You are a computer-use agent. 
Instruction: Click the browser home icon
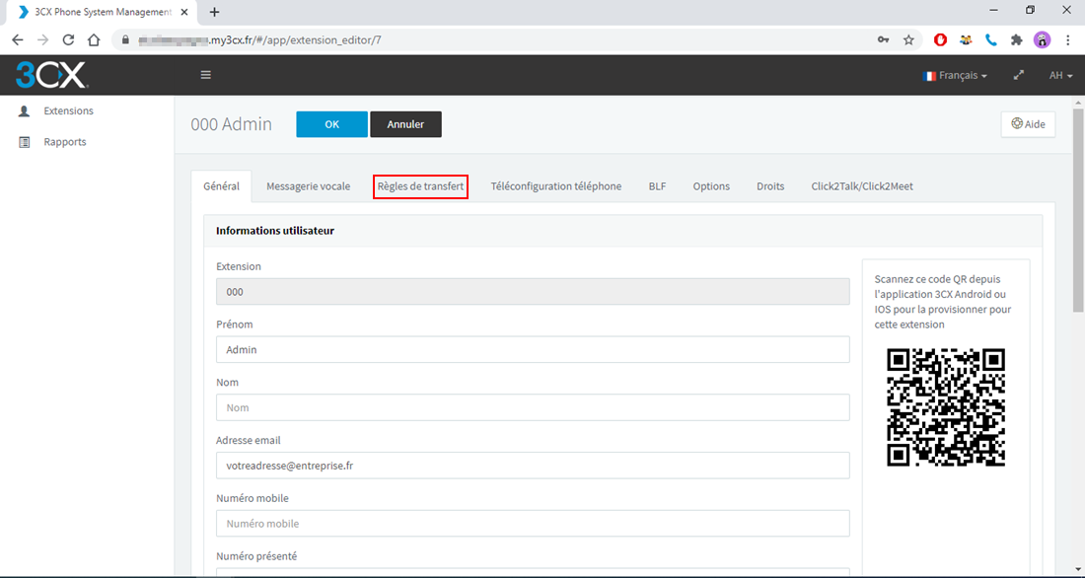pyautogui.click(x=94, y=40)
